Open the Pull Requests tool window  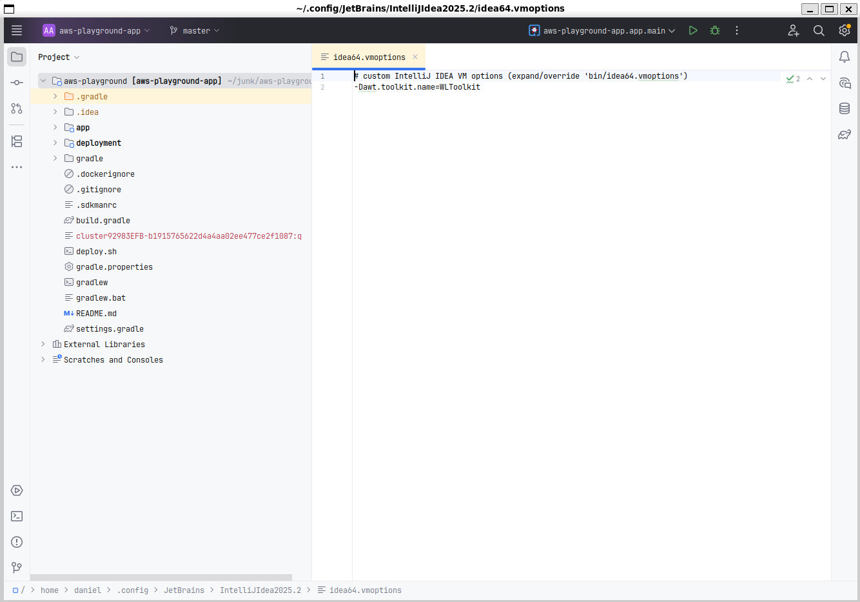pos(17,108)
